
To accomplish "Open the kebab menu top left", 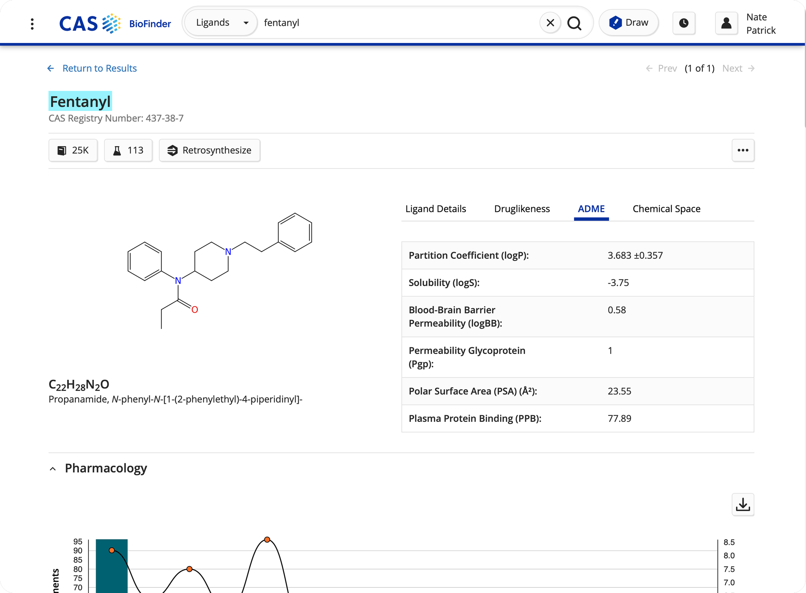I will point(32,24).
